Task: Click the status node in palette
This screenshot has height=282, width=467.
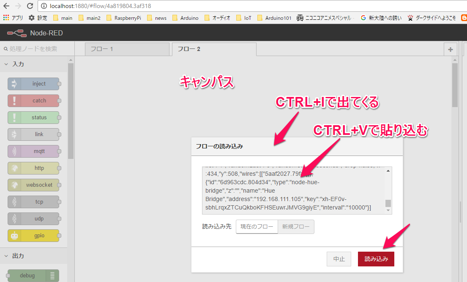Action: coord(33,118)
